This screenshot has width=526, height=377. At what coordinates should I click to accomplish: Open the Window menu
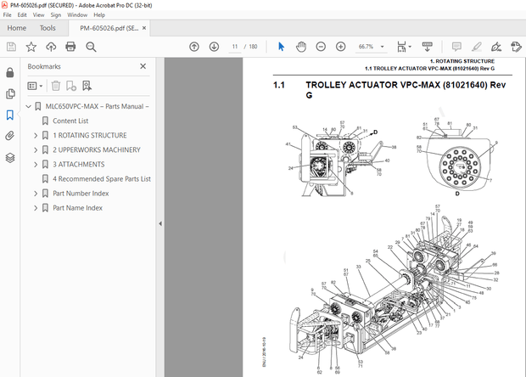[77, 14]
